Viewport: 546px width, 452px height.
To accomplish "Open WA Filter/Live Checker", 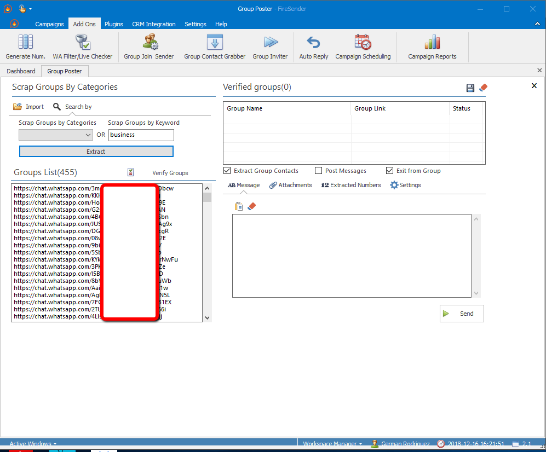I will (x=83, y=47).
